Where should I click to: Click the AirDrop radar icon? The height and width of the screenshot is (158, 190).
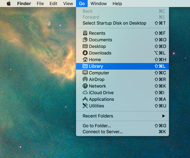pos(85,79)
